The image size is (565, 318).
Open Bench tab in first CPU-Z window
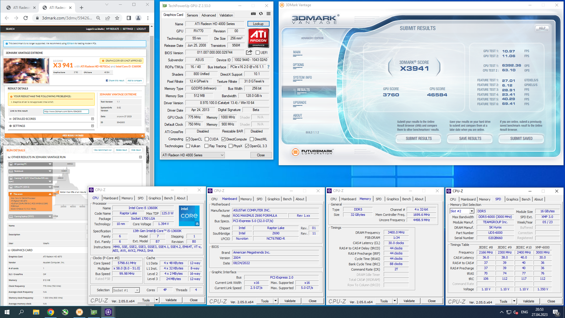(x=168, y=198)
